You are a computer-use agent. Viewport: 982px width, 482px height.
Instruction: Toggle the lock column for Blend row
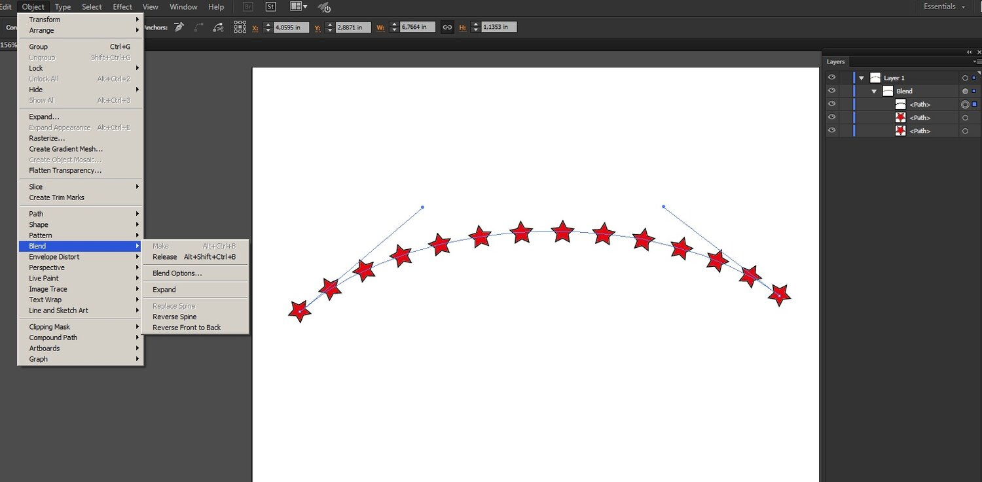pyautogui.click(x=845, y=91)
